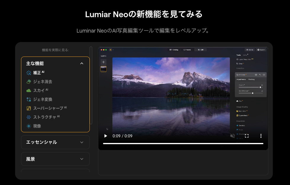Screen dimensions: 290x185
Task: Play the demo video
Action: (106, 136)
